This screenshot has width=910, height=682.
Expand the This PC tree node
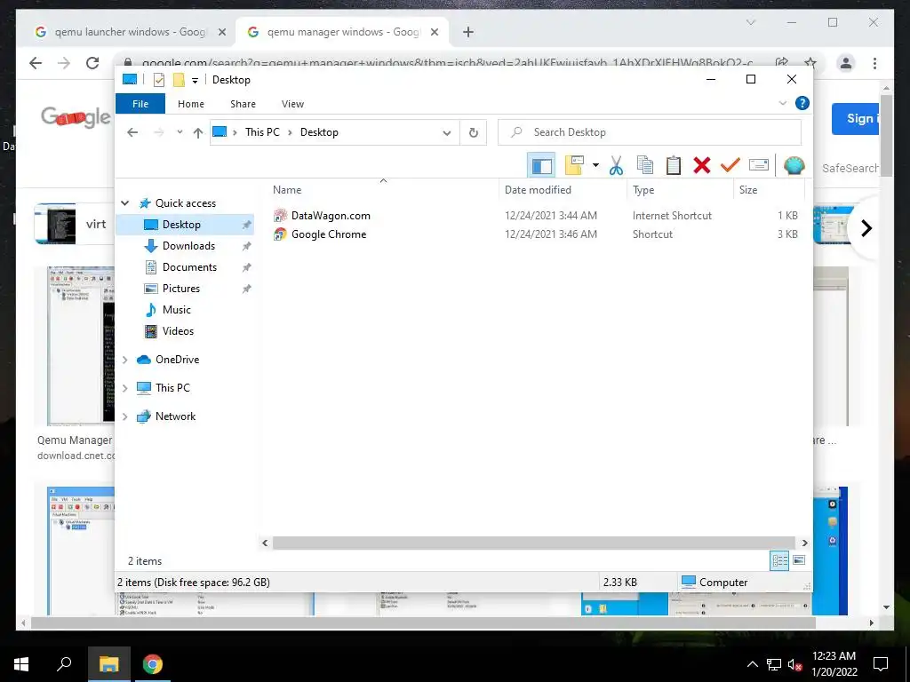point(124,388)
